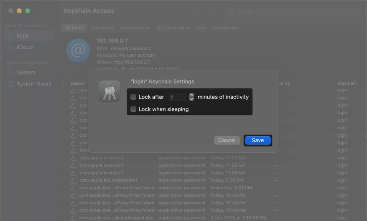Decrease minutes with the stepper down arrow
The image size is (367, 221).
(x=191, y=99)
